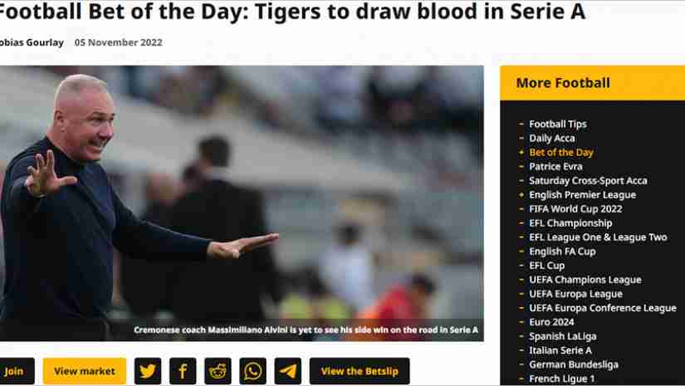
Task: Select Euro 2024 in sidebar
Action: pos(551,322)
